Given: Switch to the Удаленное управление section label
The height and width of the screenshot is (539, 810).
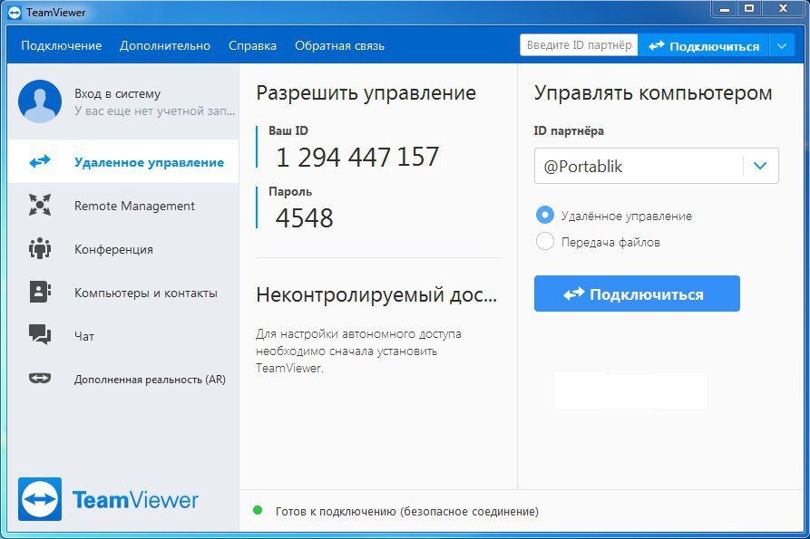Looking at the screenshot, I should 150,162.
